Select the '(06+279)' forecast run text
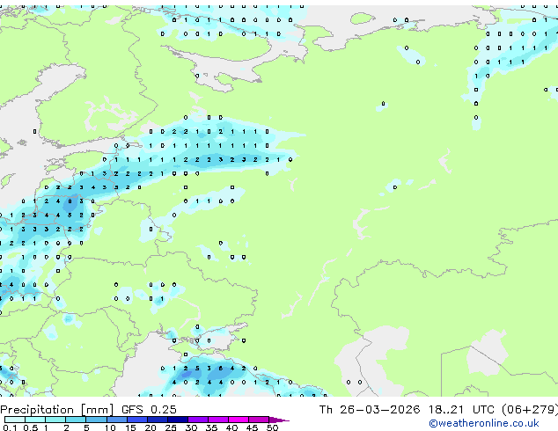Screen dimensions: 558x431 530,410
